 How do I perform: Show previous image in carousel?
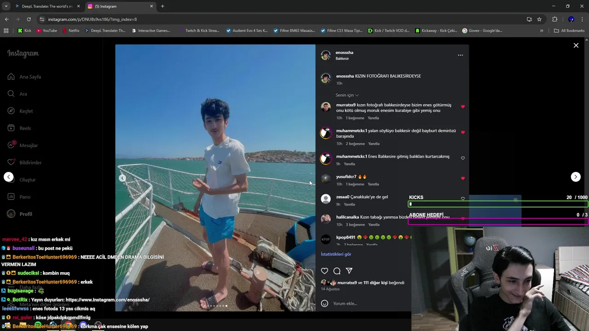[x=122, y=178]
